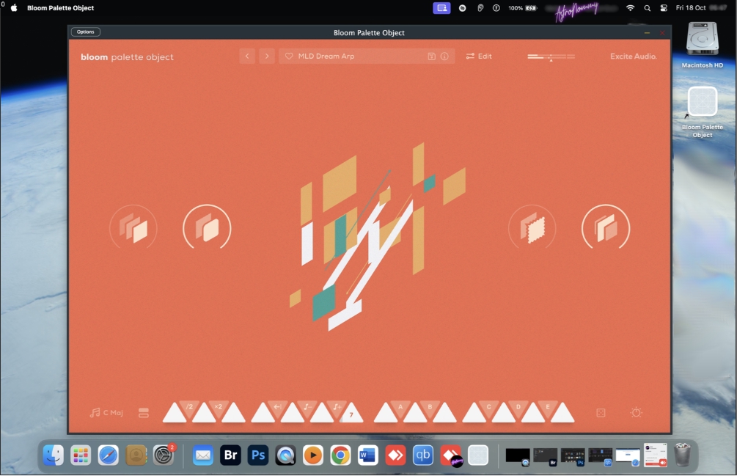737x476 pixels.
Task: Trigger the note plus modifier key
Action: [x=337, y=407]
